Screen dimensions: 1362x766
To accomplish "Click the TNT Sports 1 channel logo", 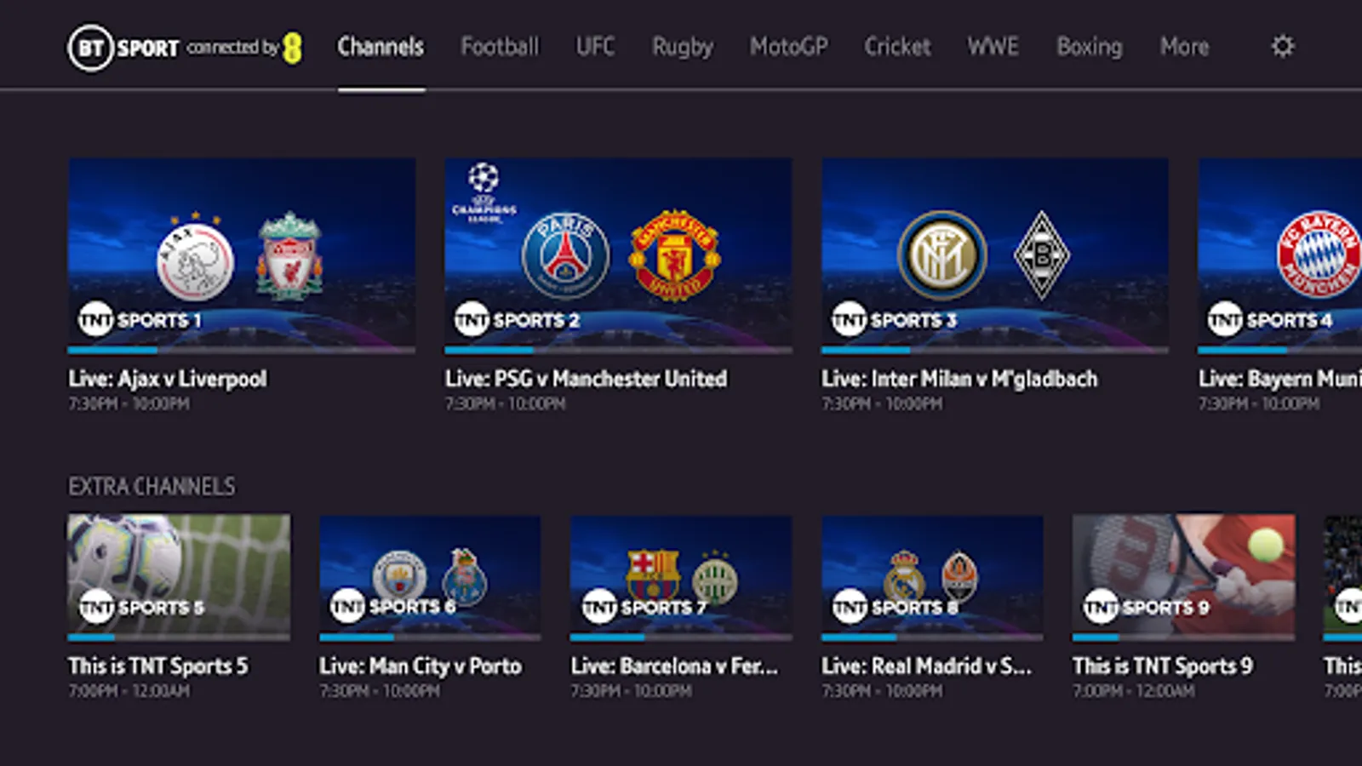I will point(140,320).
